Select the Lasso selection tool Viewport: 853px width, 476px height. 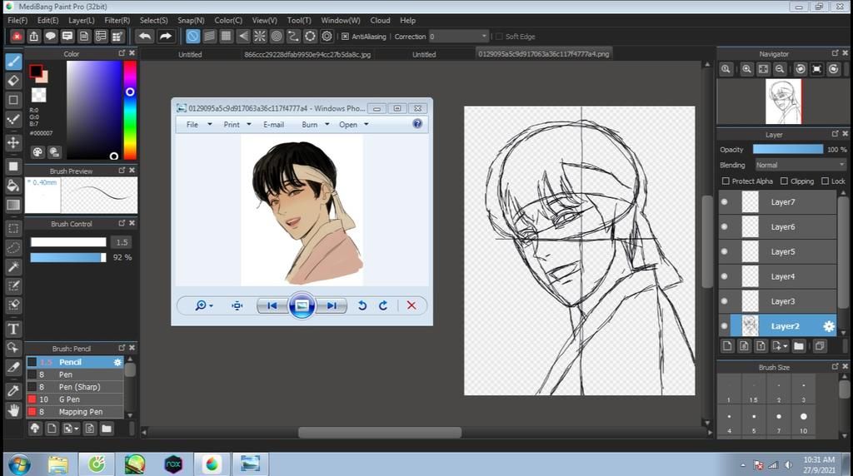click(13, 248)
